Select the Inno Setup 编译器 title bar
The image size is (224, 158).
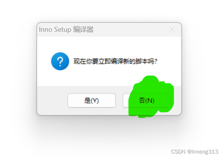click(x=109, y=30)
